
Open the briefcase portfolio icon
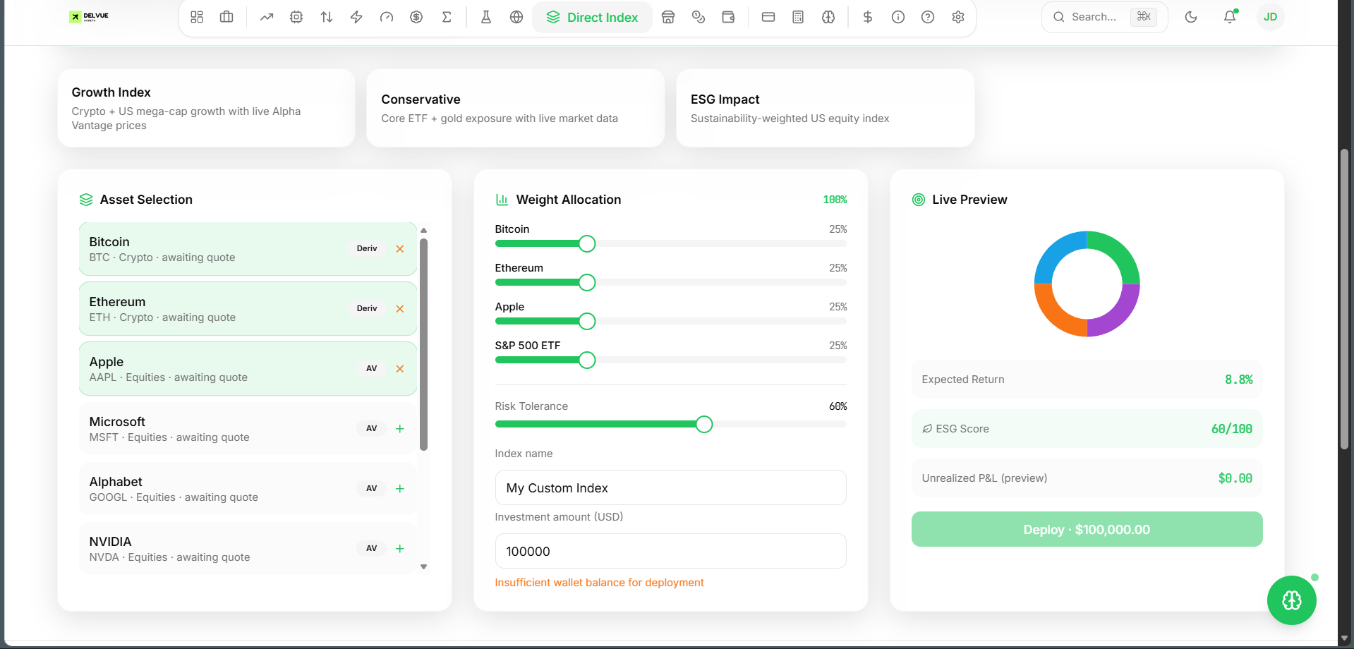point(226,17)
